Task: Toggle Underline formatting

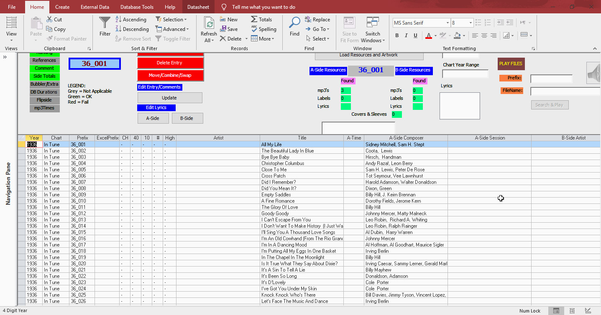Action: 415,36
